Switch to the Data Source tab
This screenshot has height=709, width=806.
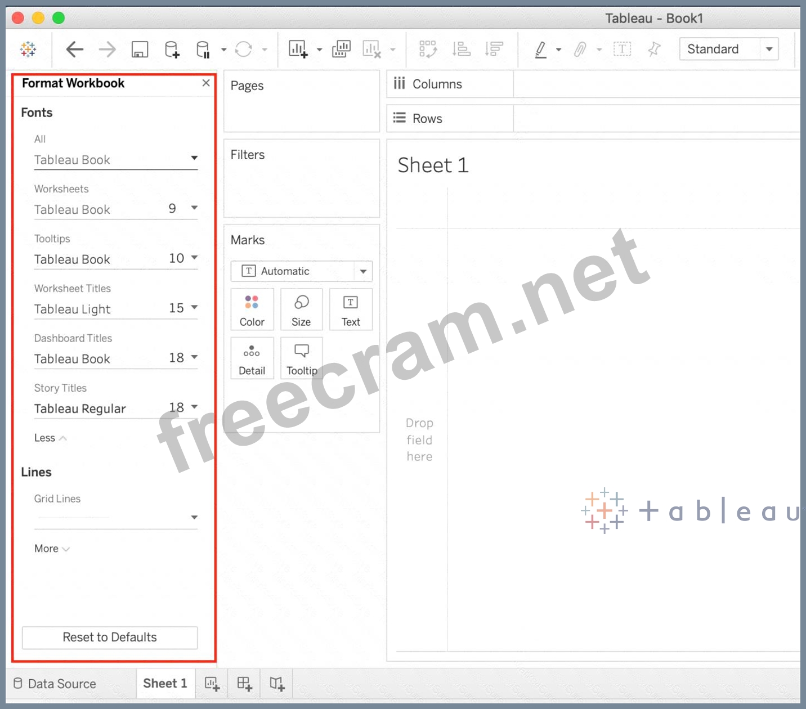click(55, 684)
